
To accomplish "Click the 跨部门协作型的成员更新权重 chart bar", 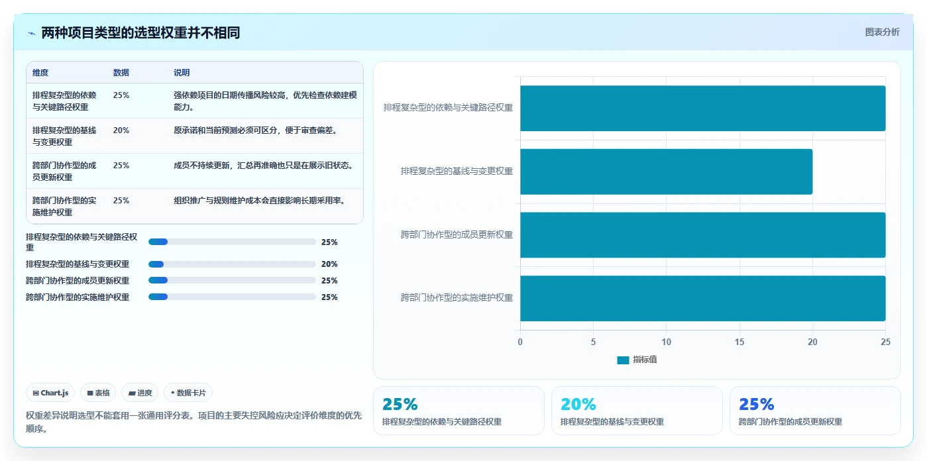I will [x=702, y=234].
